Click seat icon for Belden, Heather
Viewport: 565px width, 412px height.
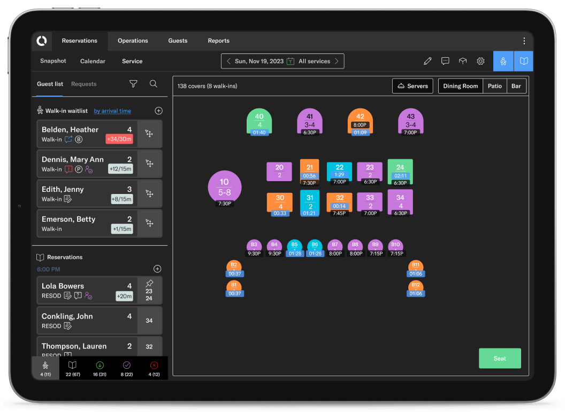149,134
